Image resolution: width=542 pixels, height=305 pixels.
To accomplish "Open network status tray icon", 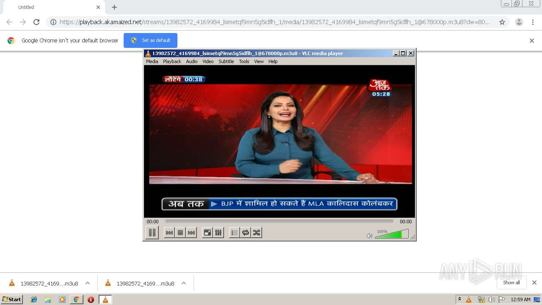I will click(481, 299).
